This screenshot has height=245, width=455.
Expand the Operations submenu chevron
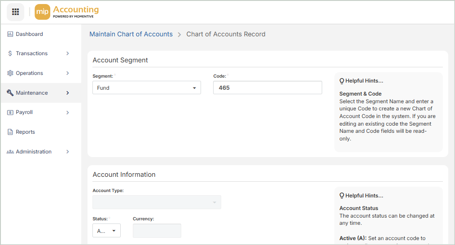point(68,73)
